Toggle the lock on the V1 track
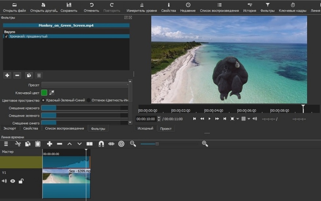Screen dimensions: 321x201 [21, 181]
